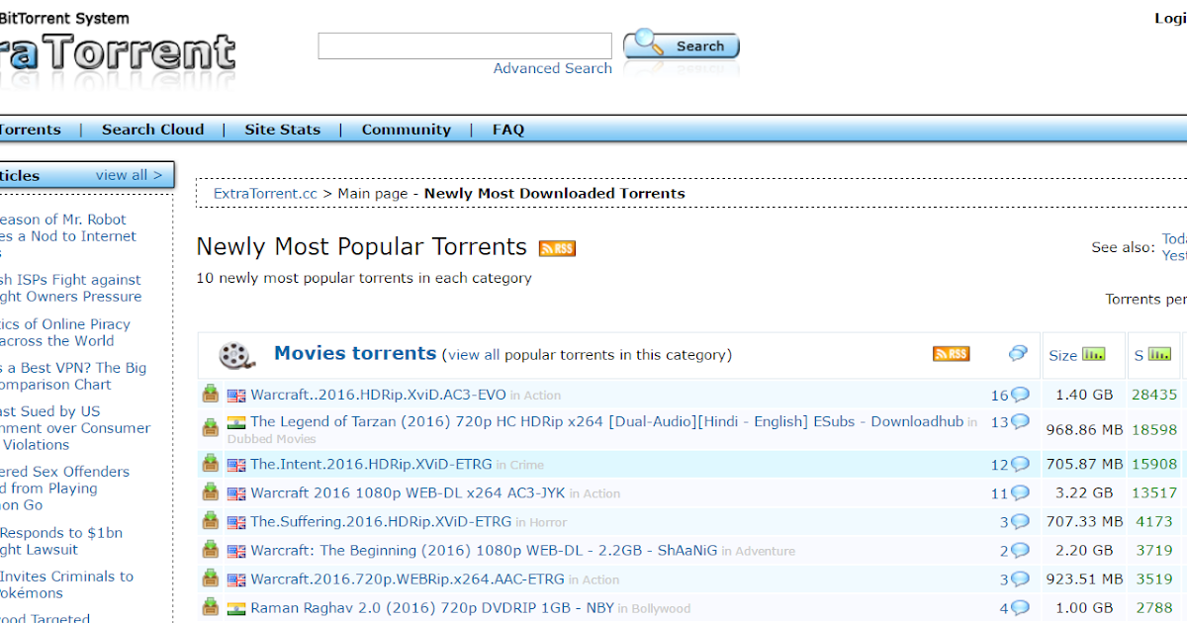This screenshot has width=1187, height=623.
Task: Click "view all >" in the articles sidebar
Action: [128, 174]
